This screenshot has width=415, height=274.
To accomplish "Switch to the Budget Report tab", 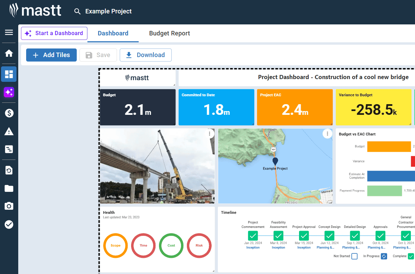I will (169, 33).
